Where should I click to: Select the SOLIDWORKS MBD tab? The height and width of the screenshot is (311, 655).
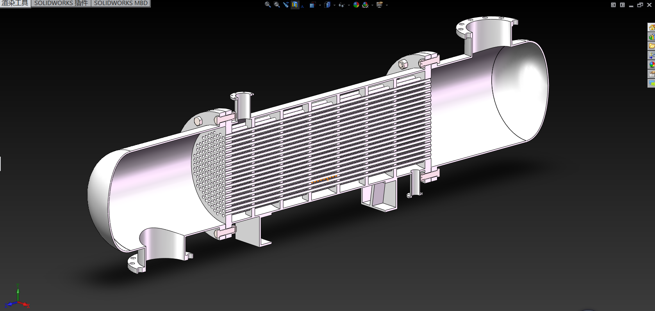121,3
